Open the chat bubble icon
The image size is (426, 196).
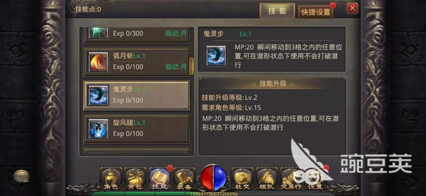[21, 176]
